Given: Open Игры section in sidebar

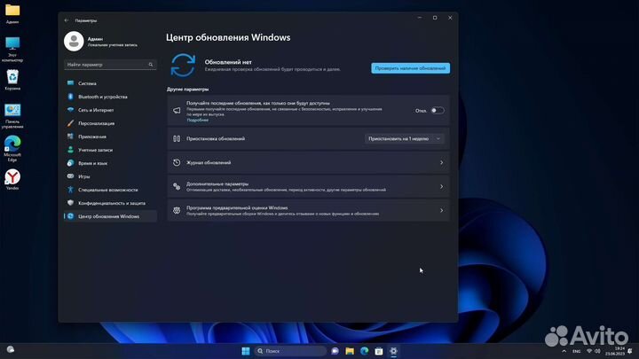Looking at the screenshot, I should point(110,176).
